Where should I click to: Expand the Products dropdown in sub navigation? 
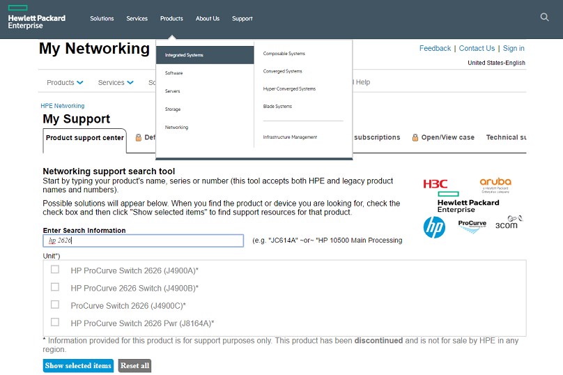[x=65, y=83]
